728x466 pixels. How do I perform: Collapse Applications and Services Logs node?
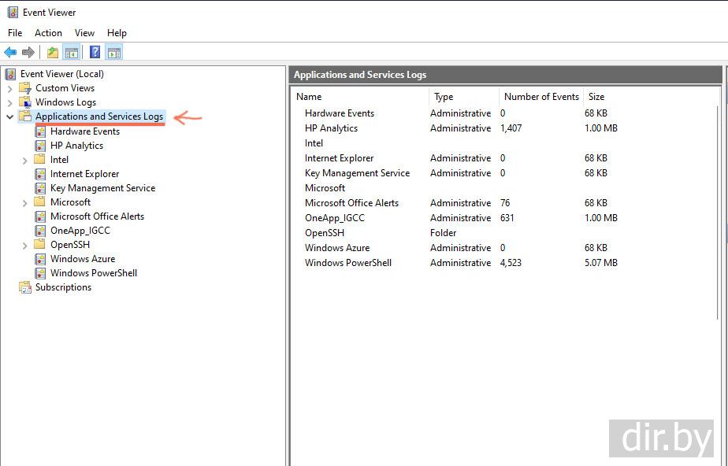10,116
